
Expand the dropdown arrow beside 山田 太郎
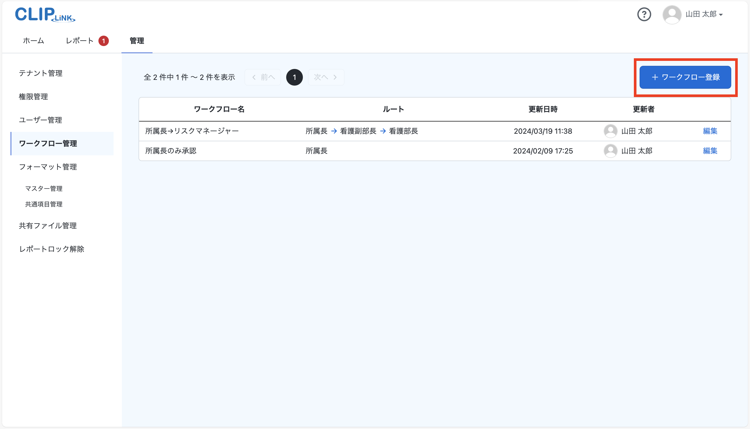click(721, 15)
